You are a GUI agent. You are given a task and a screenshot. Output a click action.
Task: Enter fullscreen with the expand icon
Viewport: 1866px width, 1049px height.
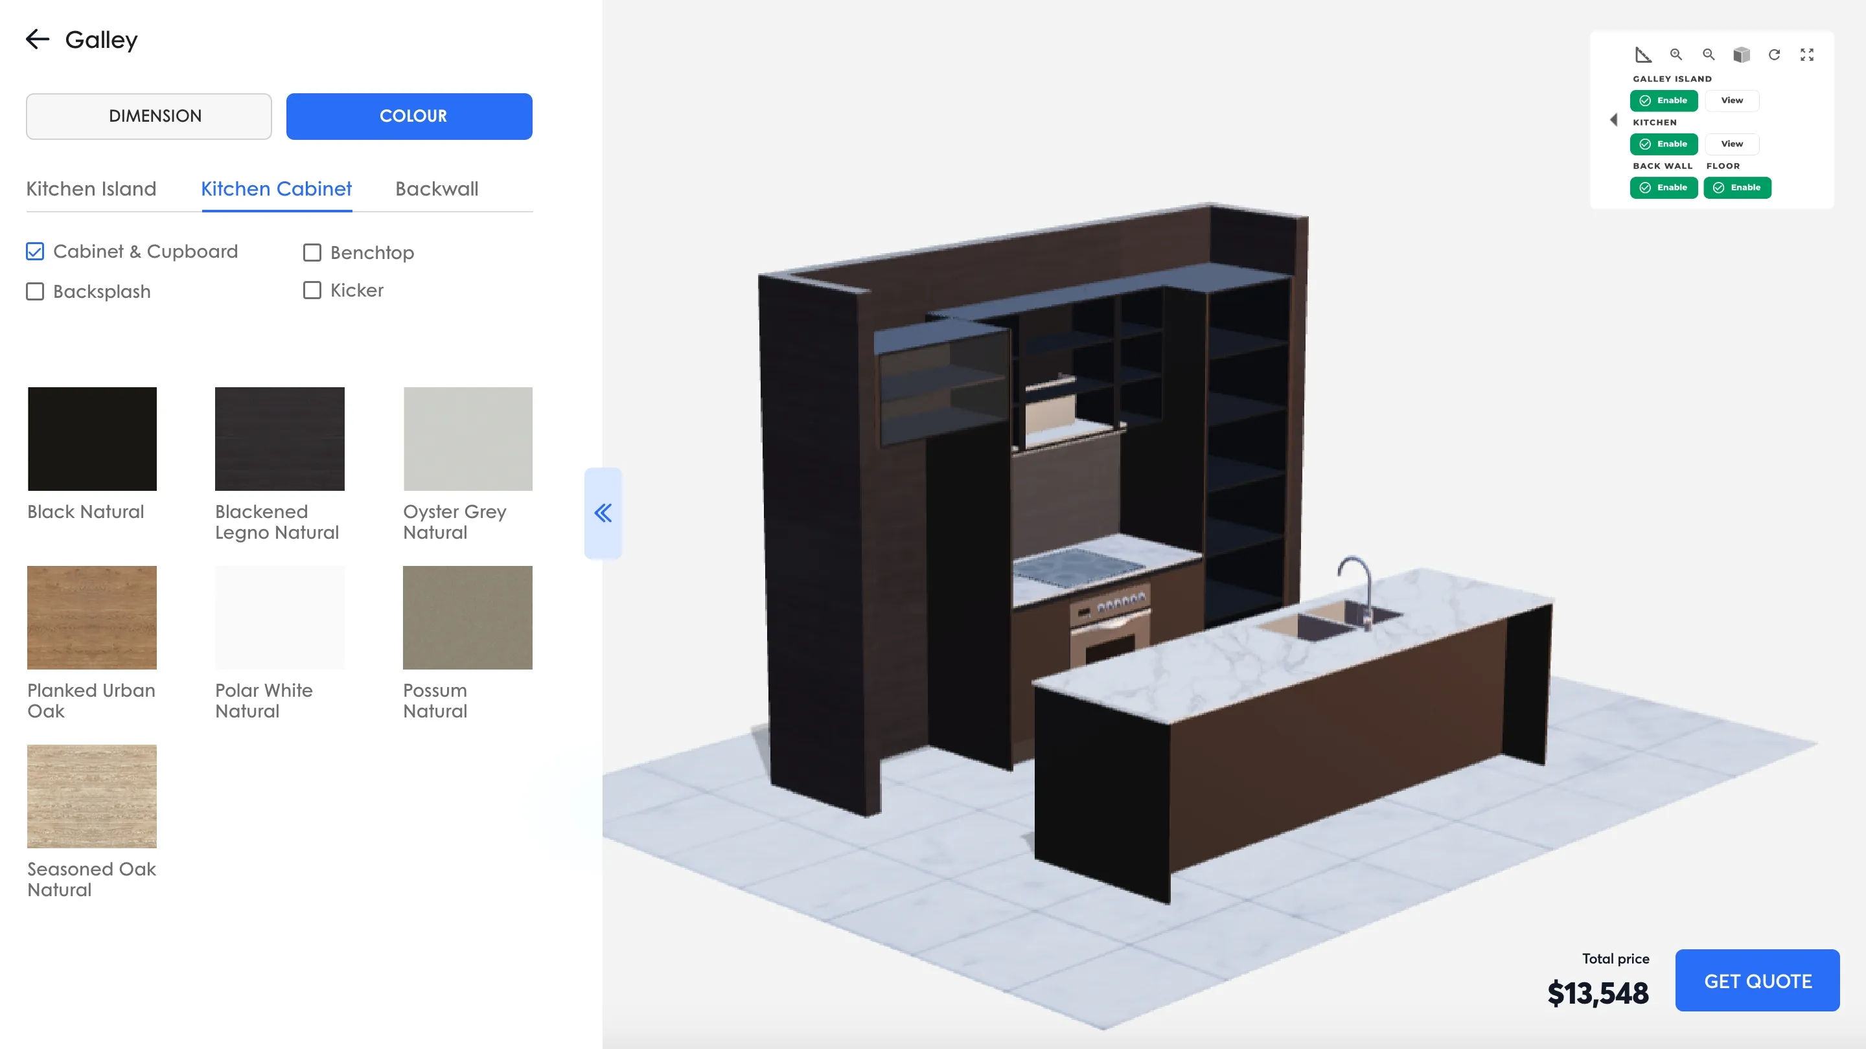(x=1806, y=55)
